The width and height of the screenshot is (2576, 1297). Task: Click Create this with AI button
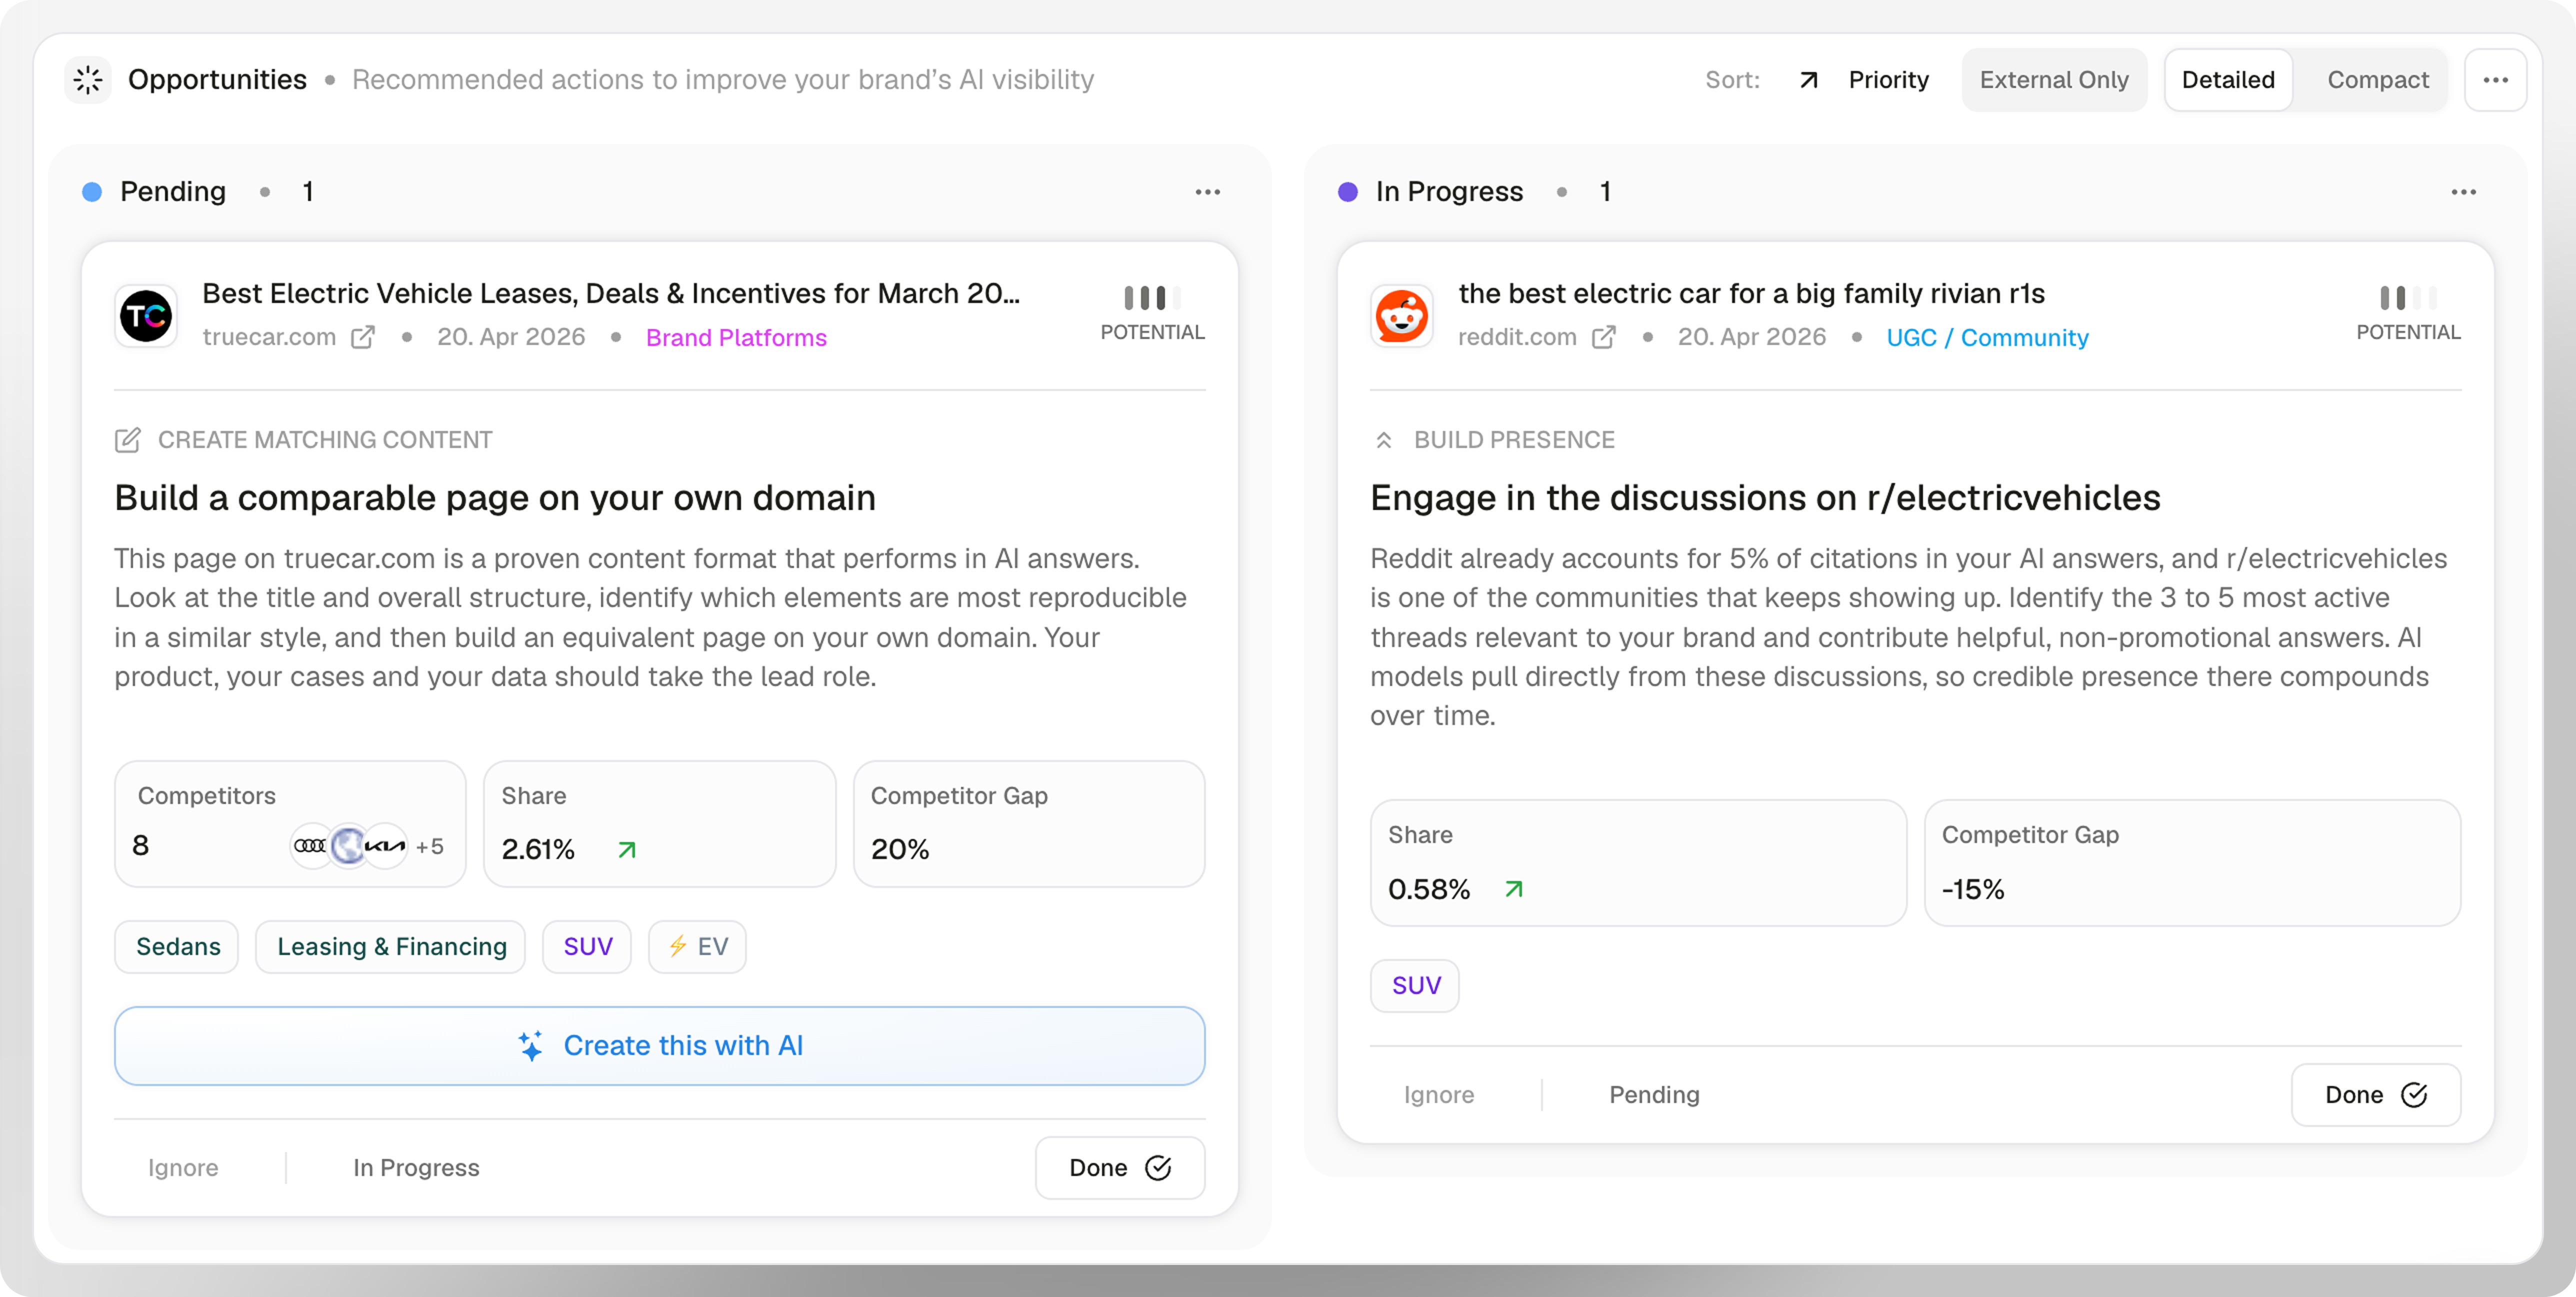(x=659, y=1046)
